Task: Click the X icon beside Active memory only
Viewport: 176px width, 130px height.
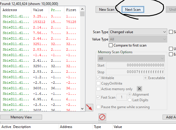Action: (x=139, y=89)
